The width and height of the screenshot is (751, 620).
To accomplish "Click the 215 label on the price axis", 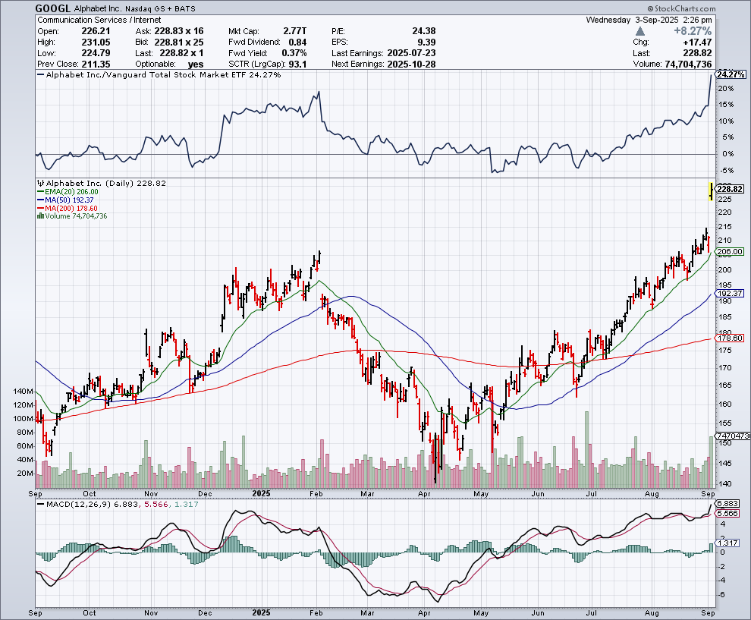I will (x=724, y=226).
